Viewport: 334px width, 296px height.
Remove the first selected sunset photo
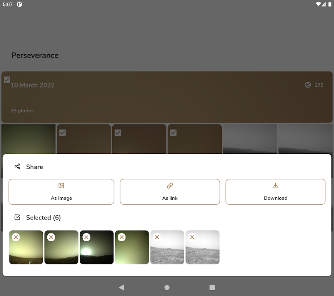point(16,237)
